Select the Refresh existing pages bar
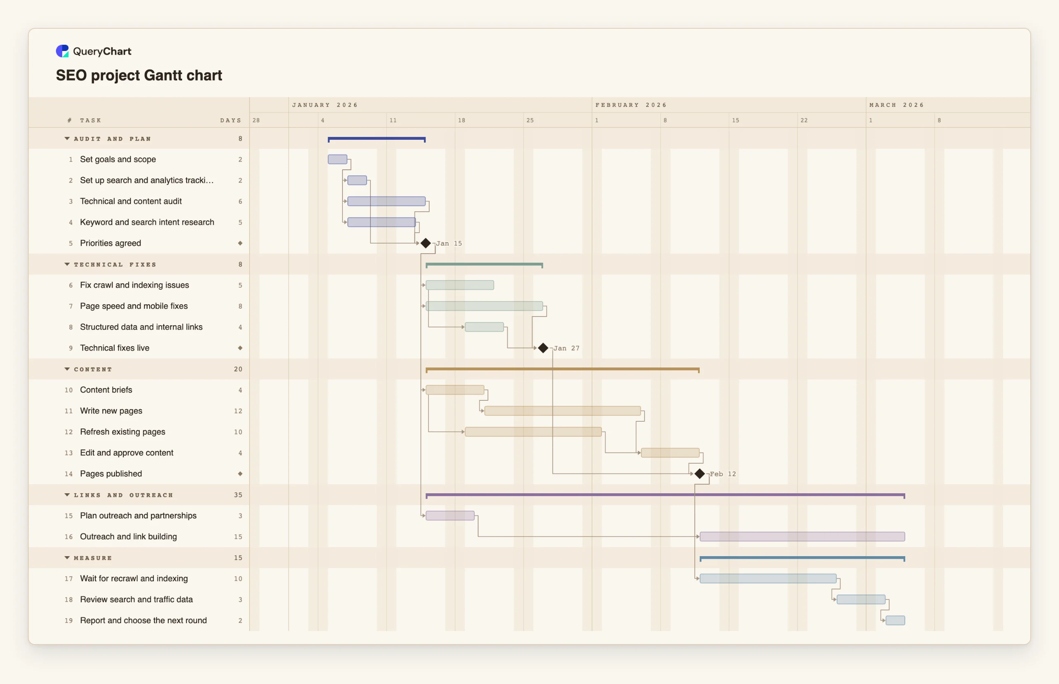The height and width of the screenshot is (684, 1059). coord(533,432)
